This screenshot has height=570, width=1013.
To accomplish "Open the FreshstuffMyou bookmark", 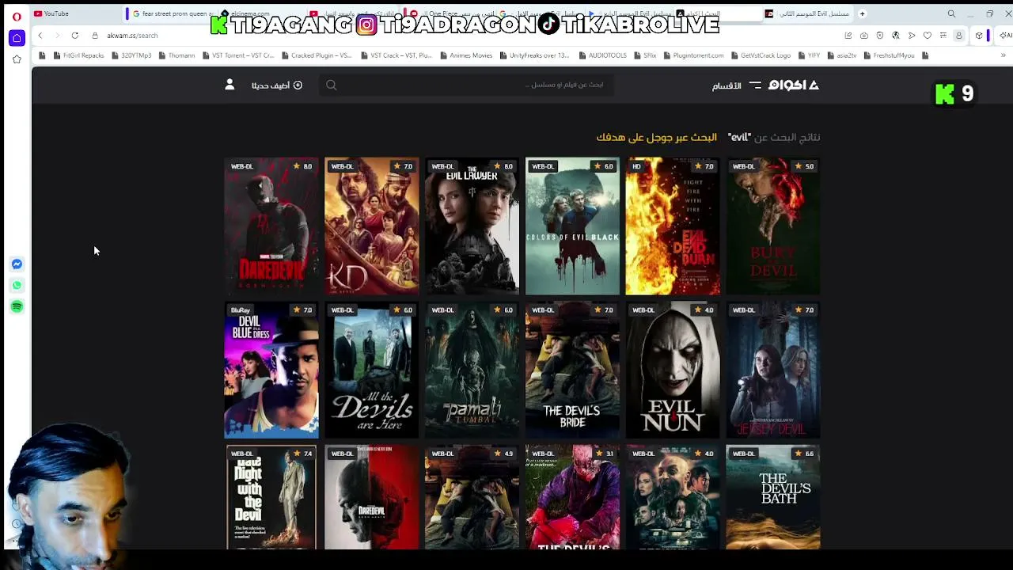I will 890,55.
